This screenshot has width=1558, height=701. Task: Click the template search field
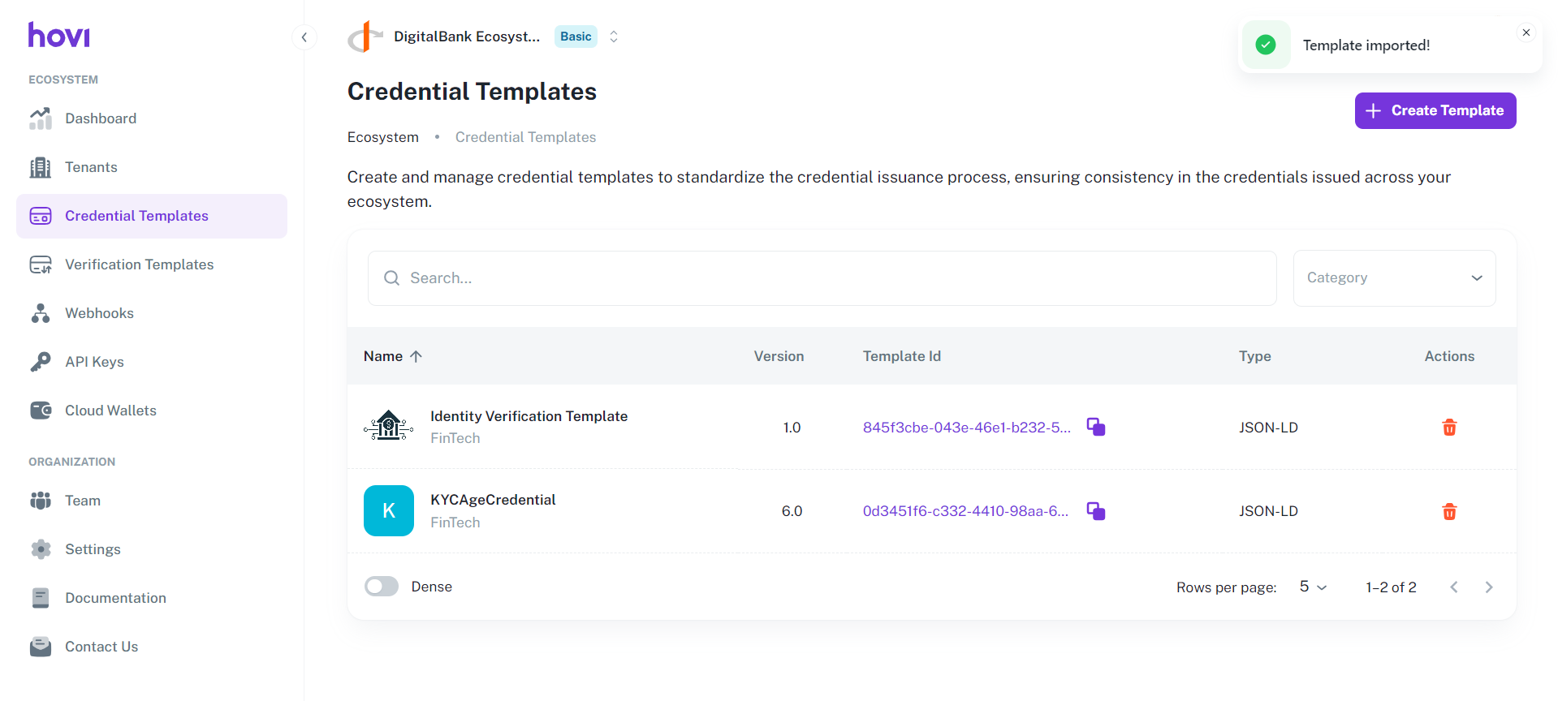[822, 278]
